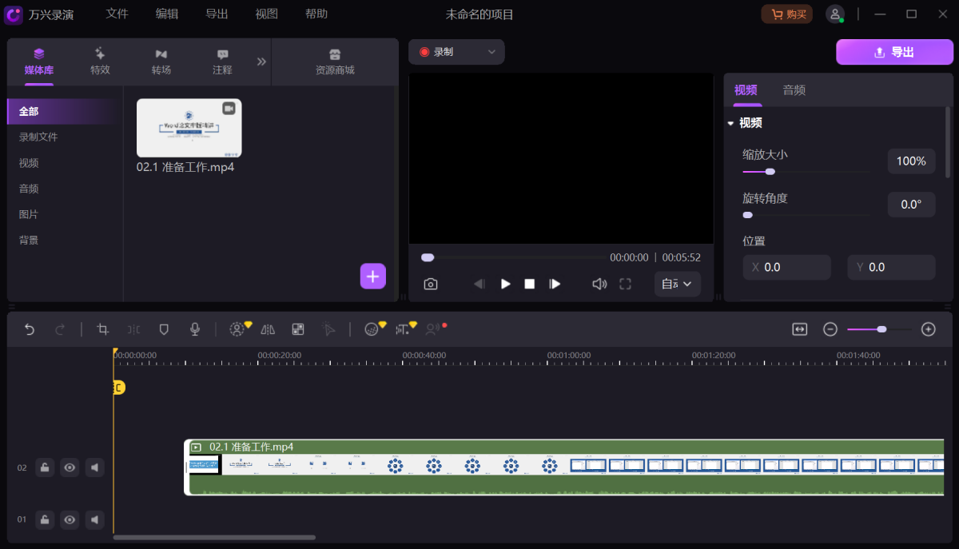
Task: Switch to the 特效 effects tab
Action: [100, 62]
